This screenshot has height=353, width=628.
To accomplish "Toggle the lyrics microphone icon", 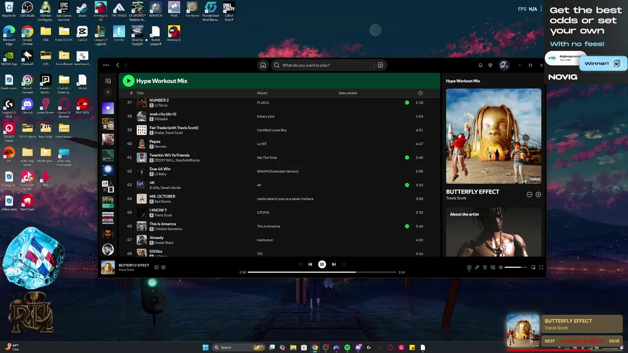I will 477,267.
